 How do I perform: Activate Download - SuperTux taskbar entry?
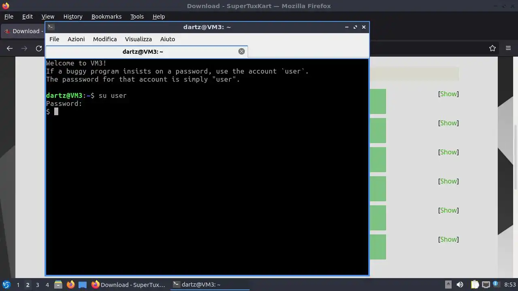click(128, 285)
